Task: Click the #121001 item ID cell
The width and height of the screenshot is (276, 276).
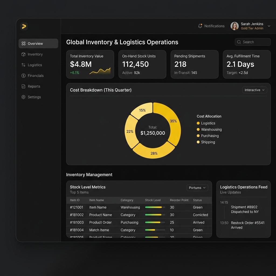Action: click(77, 207)
